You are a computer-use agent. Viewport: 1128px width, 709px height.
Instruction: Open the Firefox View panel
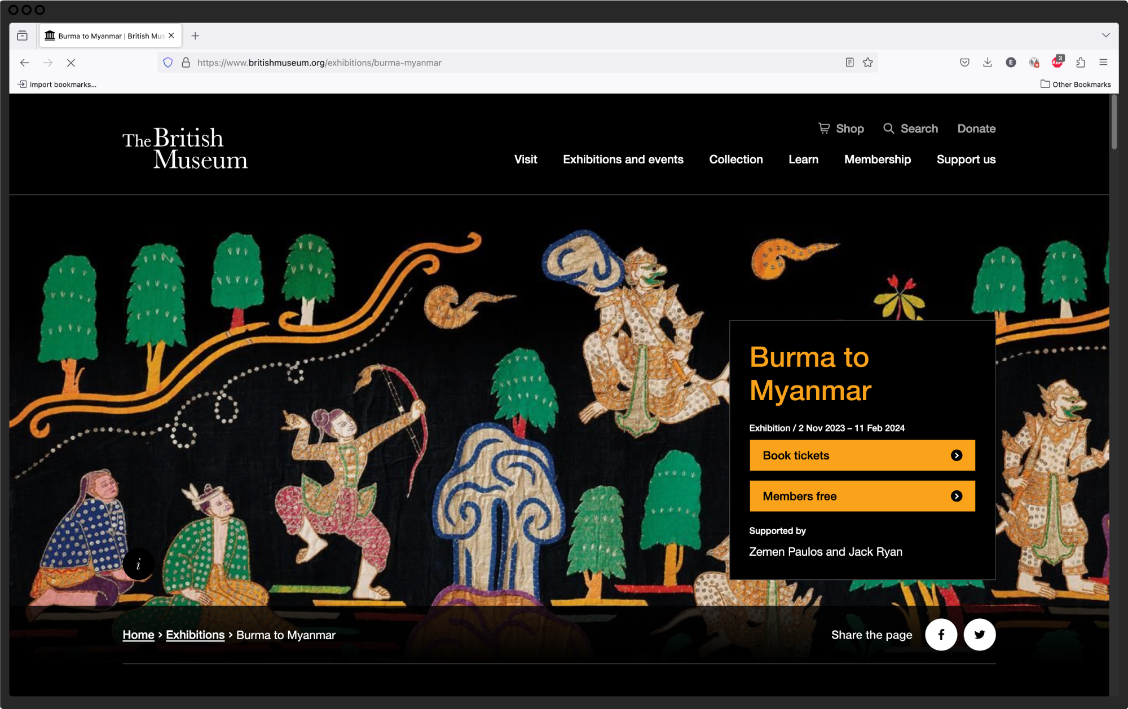tap(23, 35)
